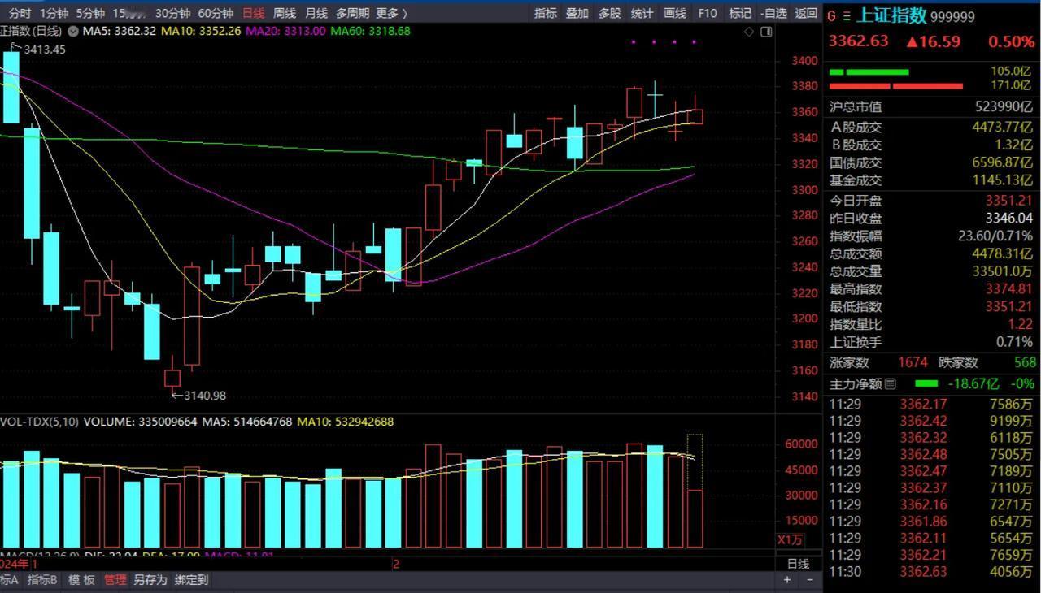Click the 日线 label at chart bottom-right
The height and width of the screenshot is (593, 1041).
798,563
